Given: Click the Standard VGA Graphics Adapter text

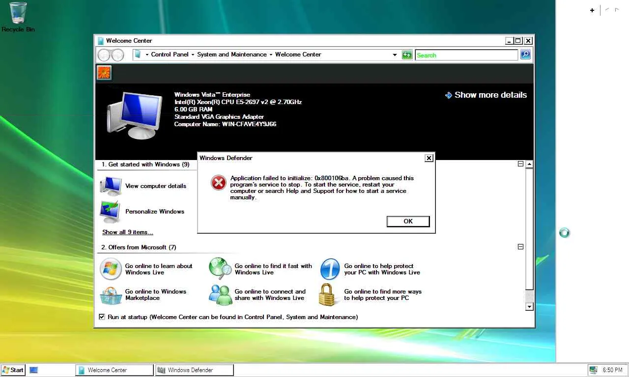Looking at the screenshot, I should (x=219, y=117).
